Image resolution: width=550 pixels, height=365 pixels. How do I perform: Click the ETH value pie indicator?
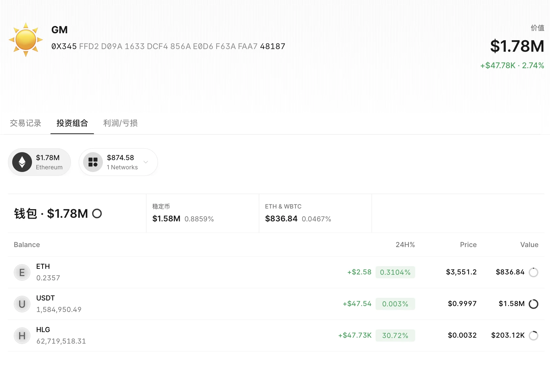point(533,272)
